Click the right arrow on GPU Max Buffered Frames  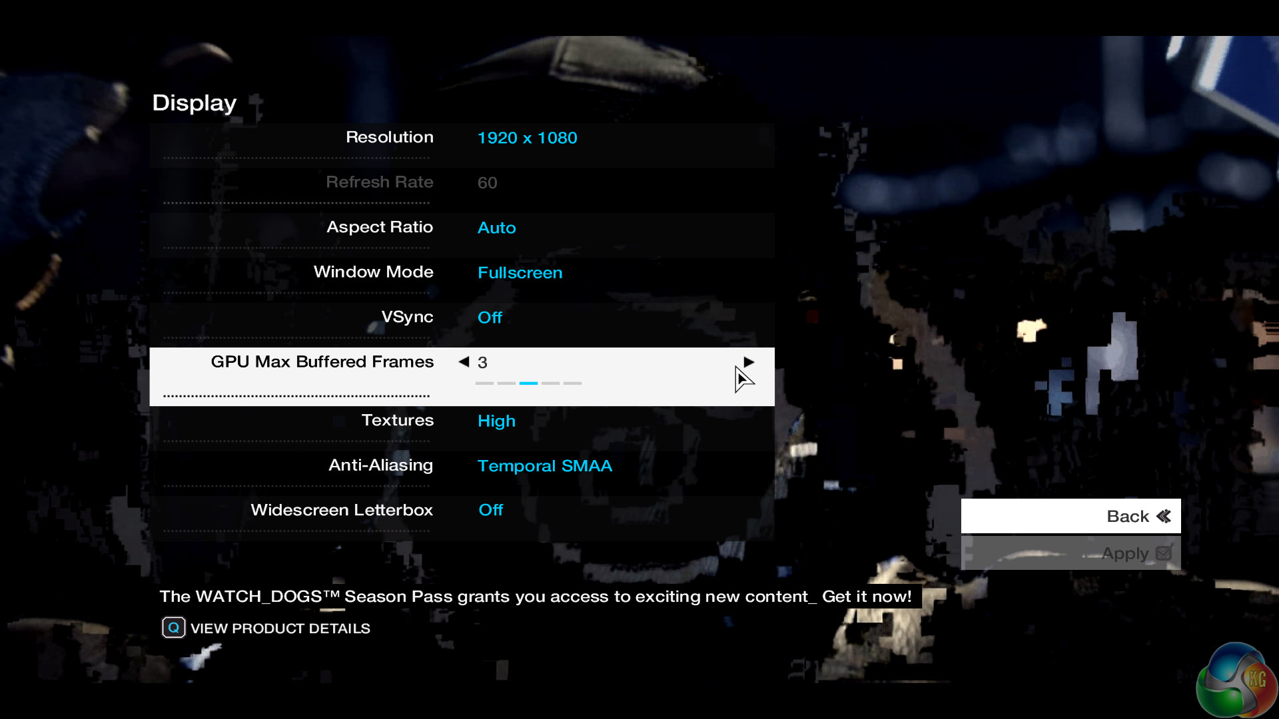coord(749,361)
